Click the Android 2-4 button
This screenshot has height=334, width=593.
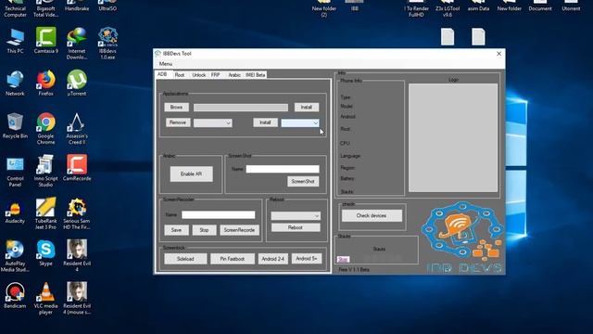pyautogui.click(x=273, y=259)
